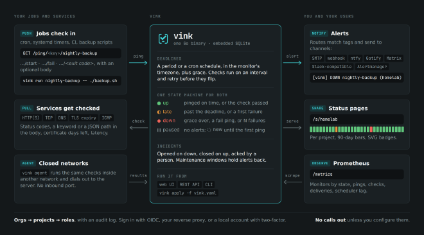Click the Alertmanager chip

pyautogui.click(x=372, y=67)
